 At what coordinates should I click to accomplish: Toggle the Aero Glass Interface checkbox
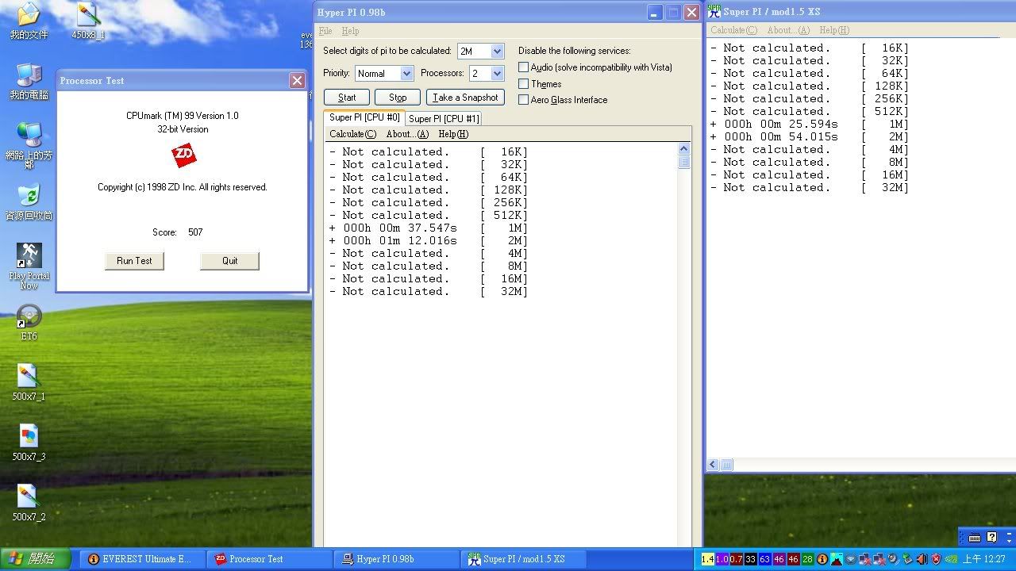(x=523, y=100)
